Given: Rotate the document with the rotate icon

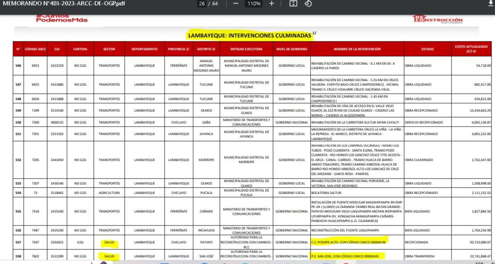Looking at the screenshot, I should pos(308,3).
